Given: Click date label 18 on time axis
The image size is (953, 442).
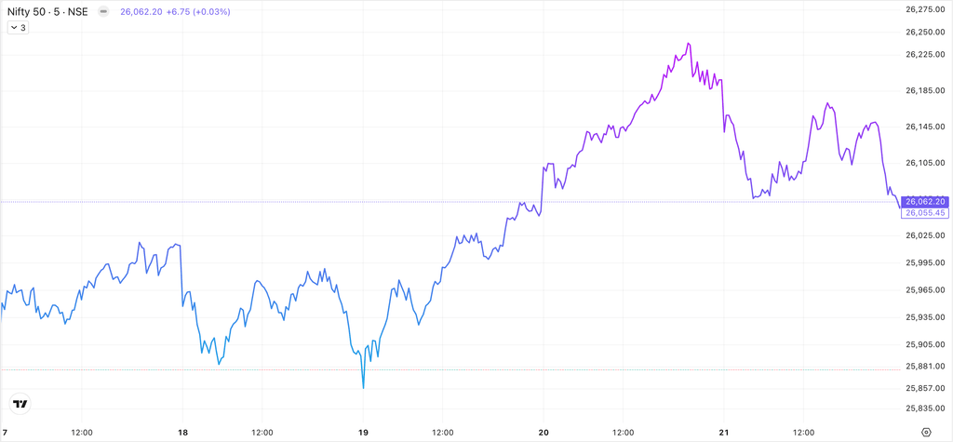Looking at the screenshot, I should 182,432.
